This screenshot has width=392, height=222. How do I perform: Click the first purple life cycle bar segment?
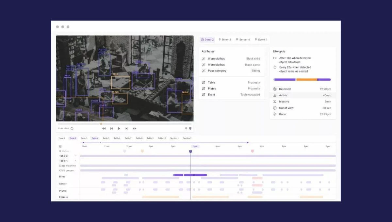click(285, 80)
